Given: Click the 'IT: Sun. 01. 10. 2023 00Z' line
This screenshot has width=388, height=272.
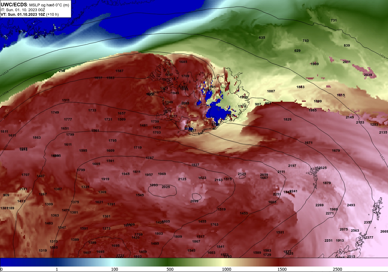Looking at the screenshot, I should [22, 10].
